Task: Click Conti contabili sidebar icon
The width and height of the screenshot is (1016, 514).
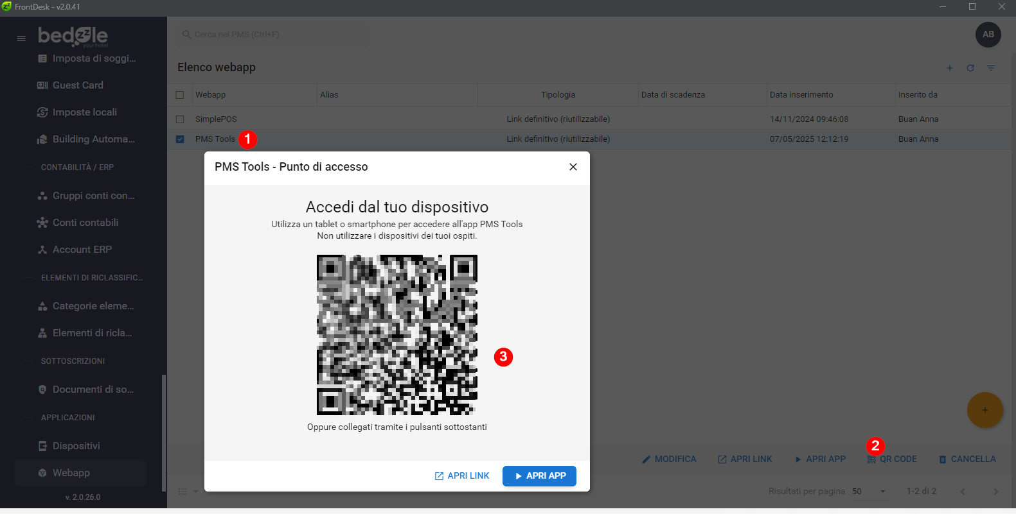Action: pyautogui.click(x=42, y=223)
